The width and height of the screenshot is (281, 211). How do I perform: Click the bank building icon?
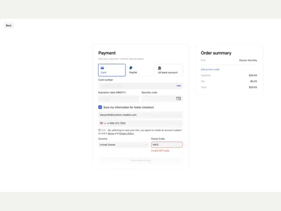160,68
